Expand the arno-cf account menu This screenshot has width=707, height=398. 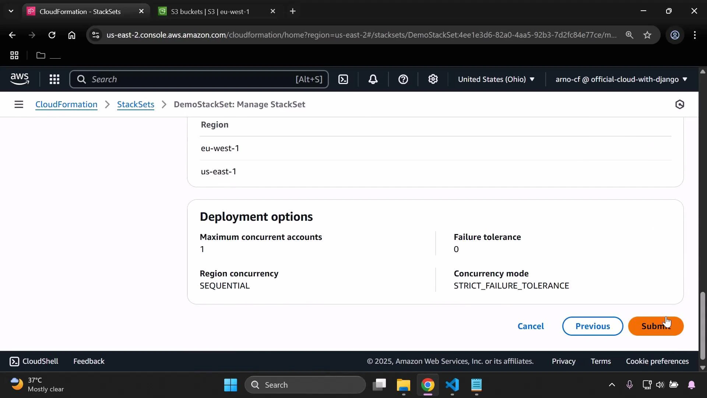coord(620,79)
